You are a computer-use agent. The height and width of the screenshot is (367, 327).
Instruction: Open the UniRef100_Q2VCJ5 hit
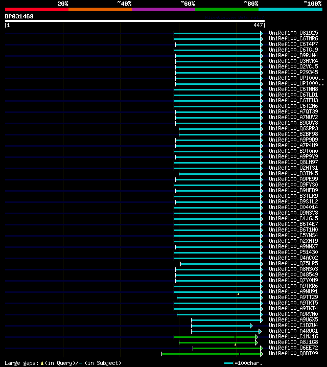tap(293, 67)
